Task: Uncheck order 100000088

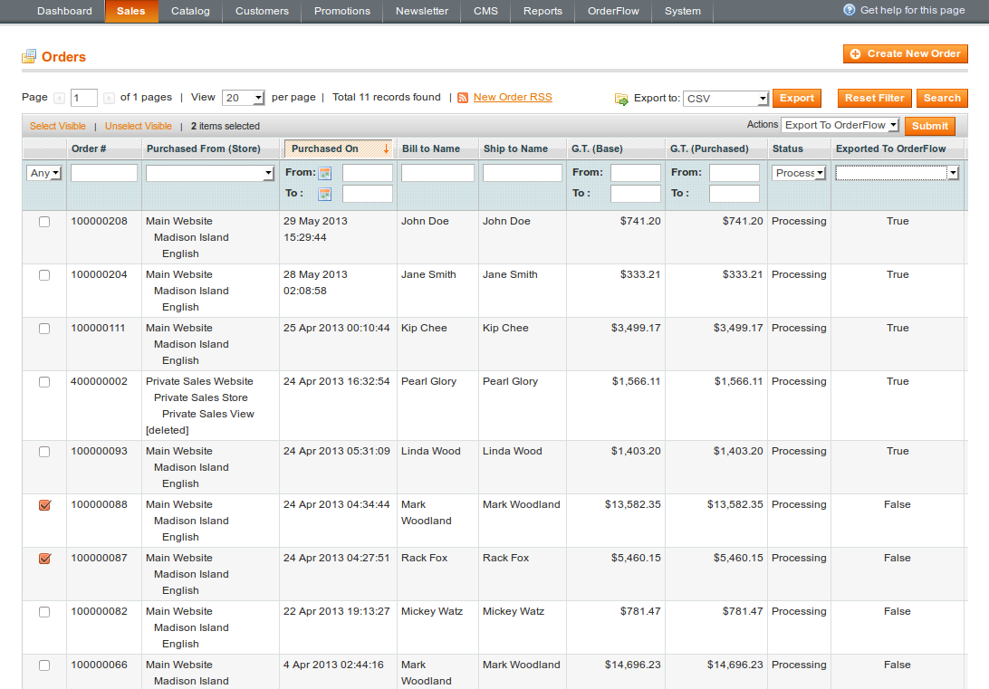Action: click(x=43, y=504)
